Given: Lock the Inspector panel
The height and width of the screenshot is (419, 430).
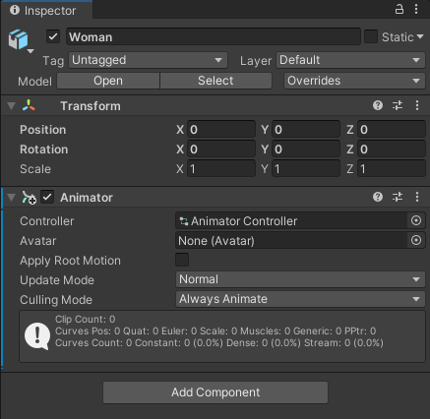Looking at the screenshot, I should (x=399, y=9).
